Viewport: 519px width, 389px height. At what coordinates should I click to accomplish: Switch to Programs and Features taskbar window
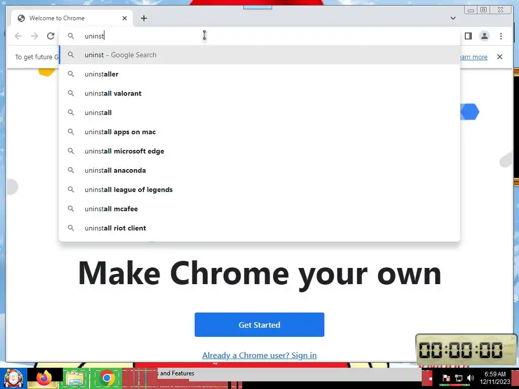click(x=177, y=373)
